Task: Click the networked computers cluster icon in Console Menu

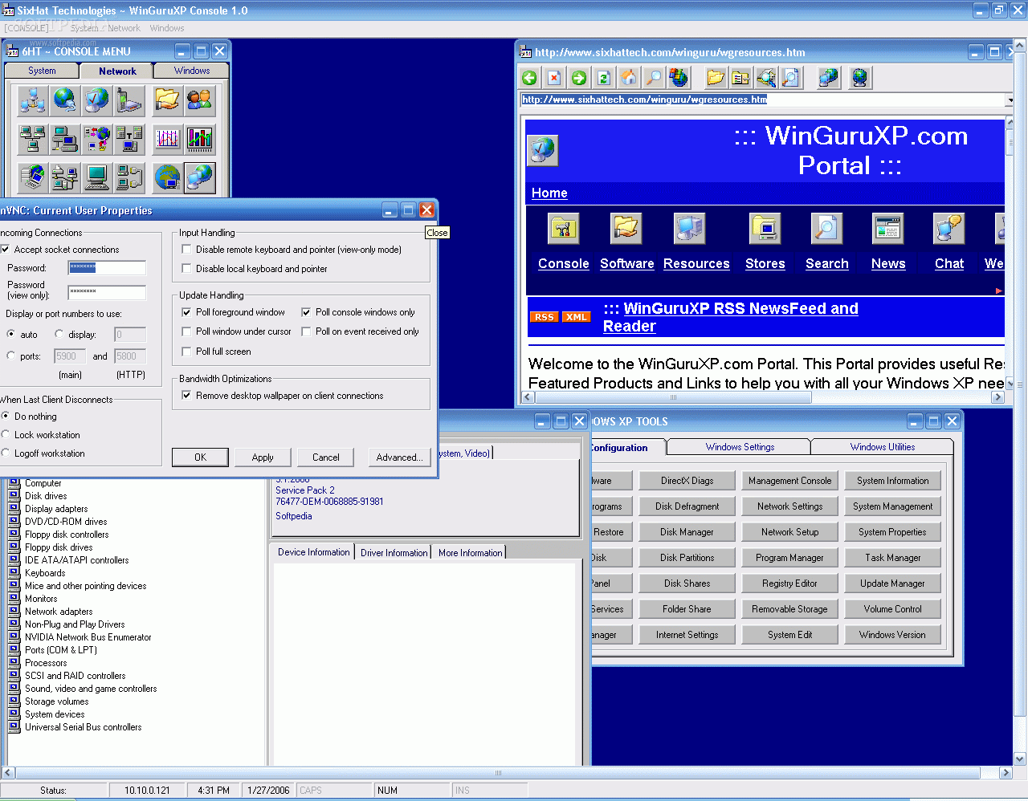Action: 32,100
